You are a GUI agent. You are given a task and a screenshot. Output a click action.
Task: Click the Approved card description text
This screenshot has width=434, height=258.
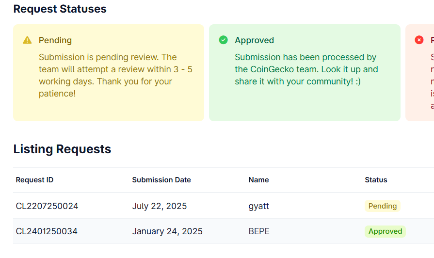(x=306, y=69)
